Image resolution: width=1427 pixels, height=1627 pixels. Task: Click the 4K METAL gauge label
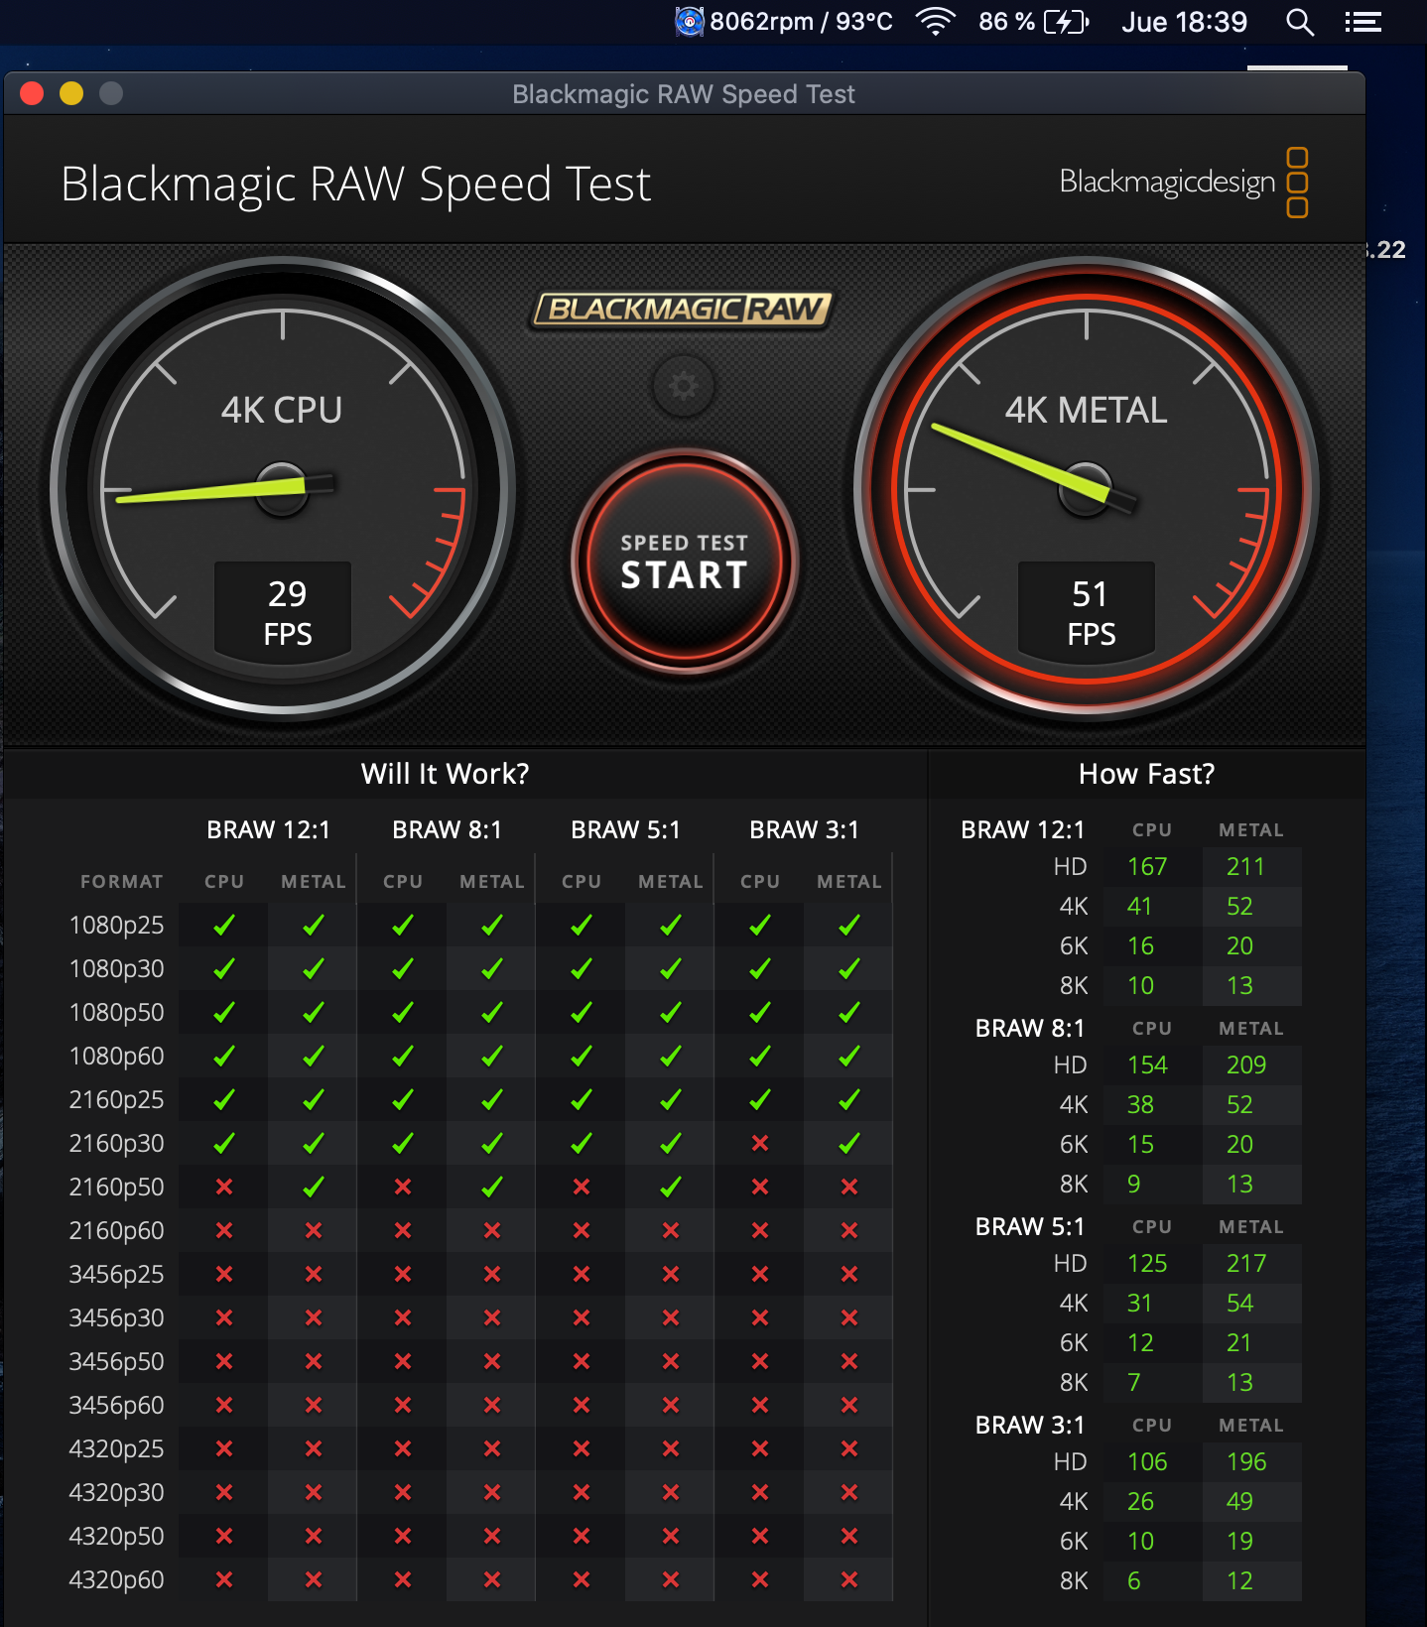[1086, 410]
